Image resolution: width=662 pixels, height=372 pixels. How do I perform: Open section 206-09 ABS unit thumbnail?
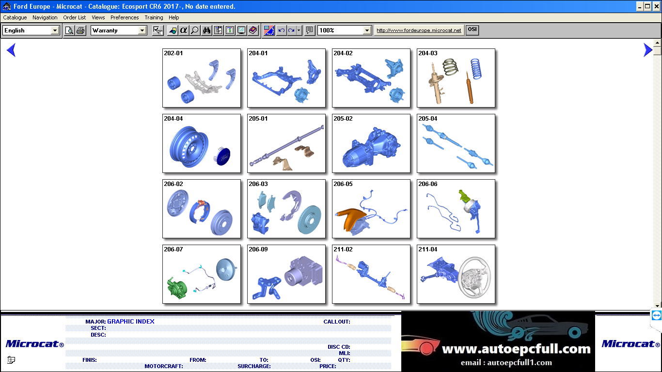[x=286, y=274]
